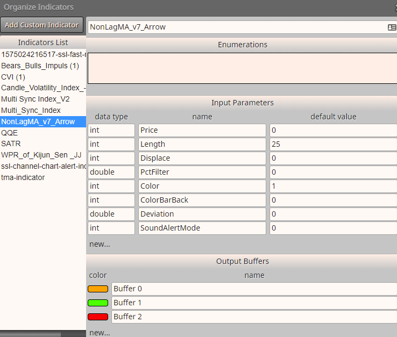The width and height of the screenshot is (397, 337).
Task: Edit the SoundAlertMode parameter name field
Action: point(202,228)
